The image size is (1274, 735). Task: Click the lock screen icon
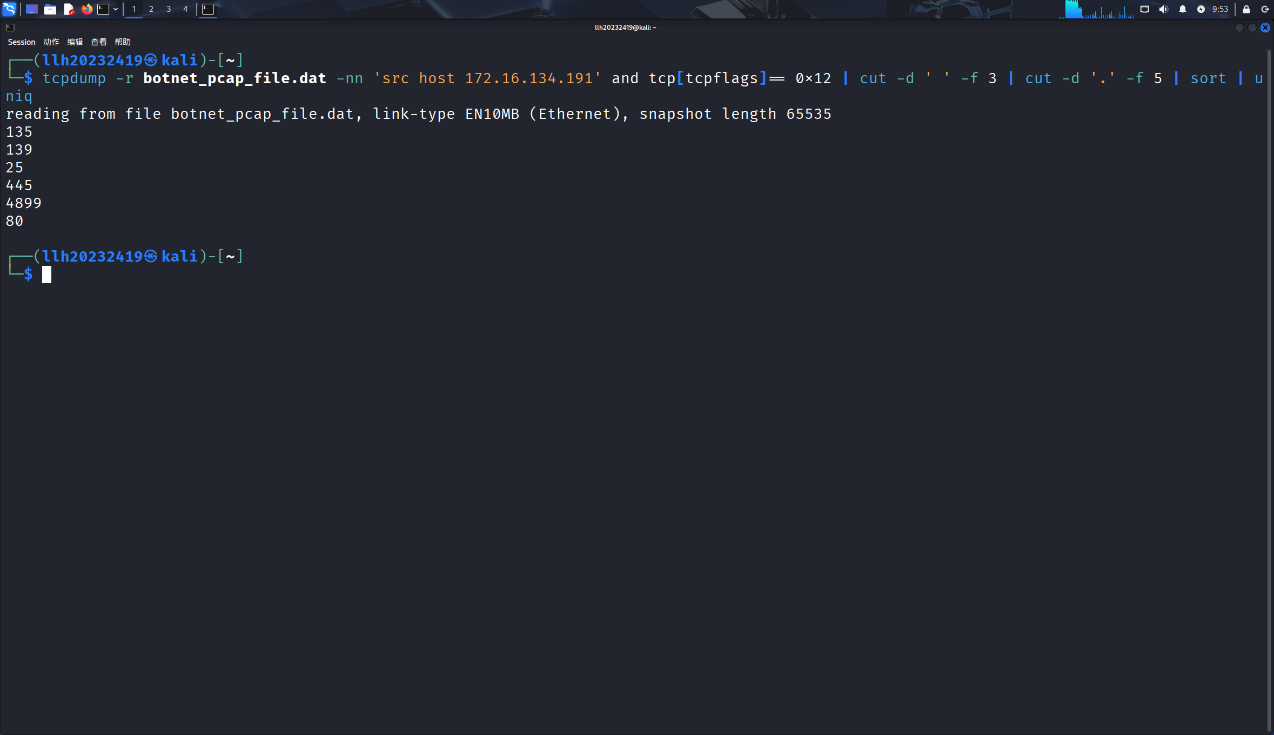tap(1246, 9)
